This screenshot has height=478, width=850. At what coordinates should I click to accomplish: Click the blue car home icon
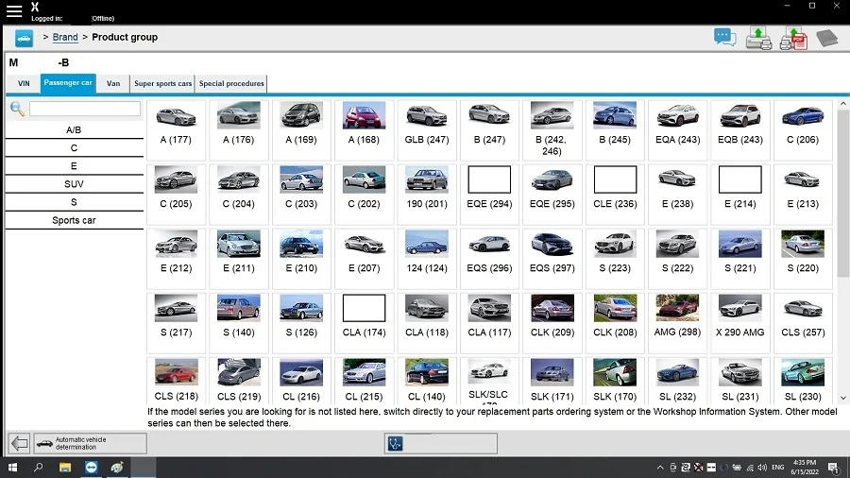[23, 38]
